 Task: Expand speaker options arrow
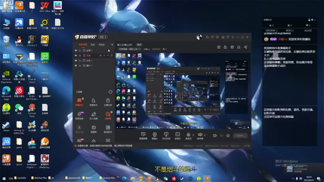tap(205, 135)
